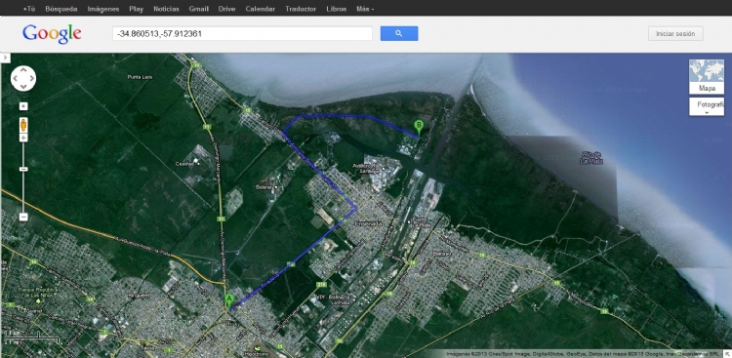This screenshot has height=358, width=732.
Task: Open the Más dropdown menu
Action: [365, 9]
